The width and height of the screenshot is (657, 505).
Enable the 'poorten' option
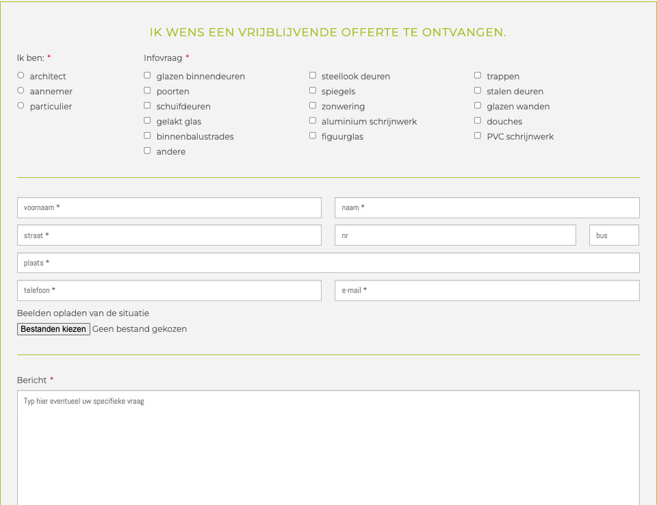coord(147,90)
